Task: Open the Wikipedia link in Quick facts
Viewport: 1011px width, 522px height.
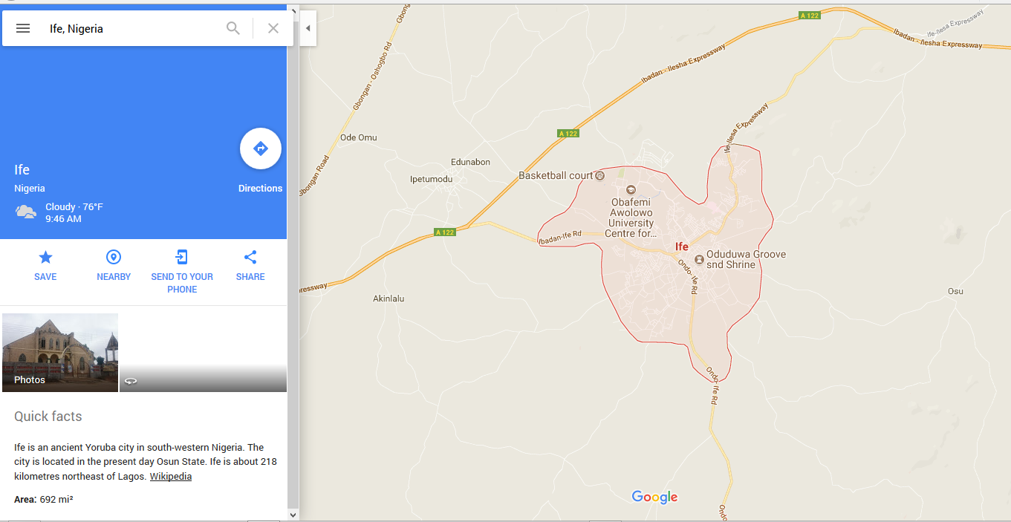Action: tap(171, 477)
